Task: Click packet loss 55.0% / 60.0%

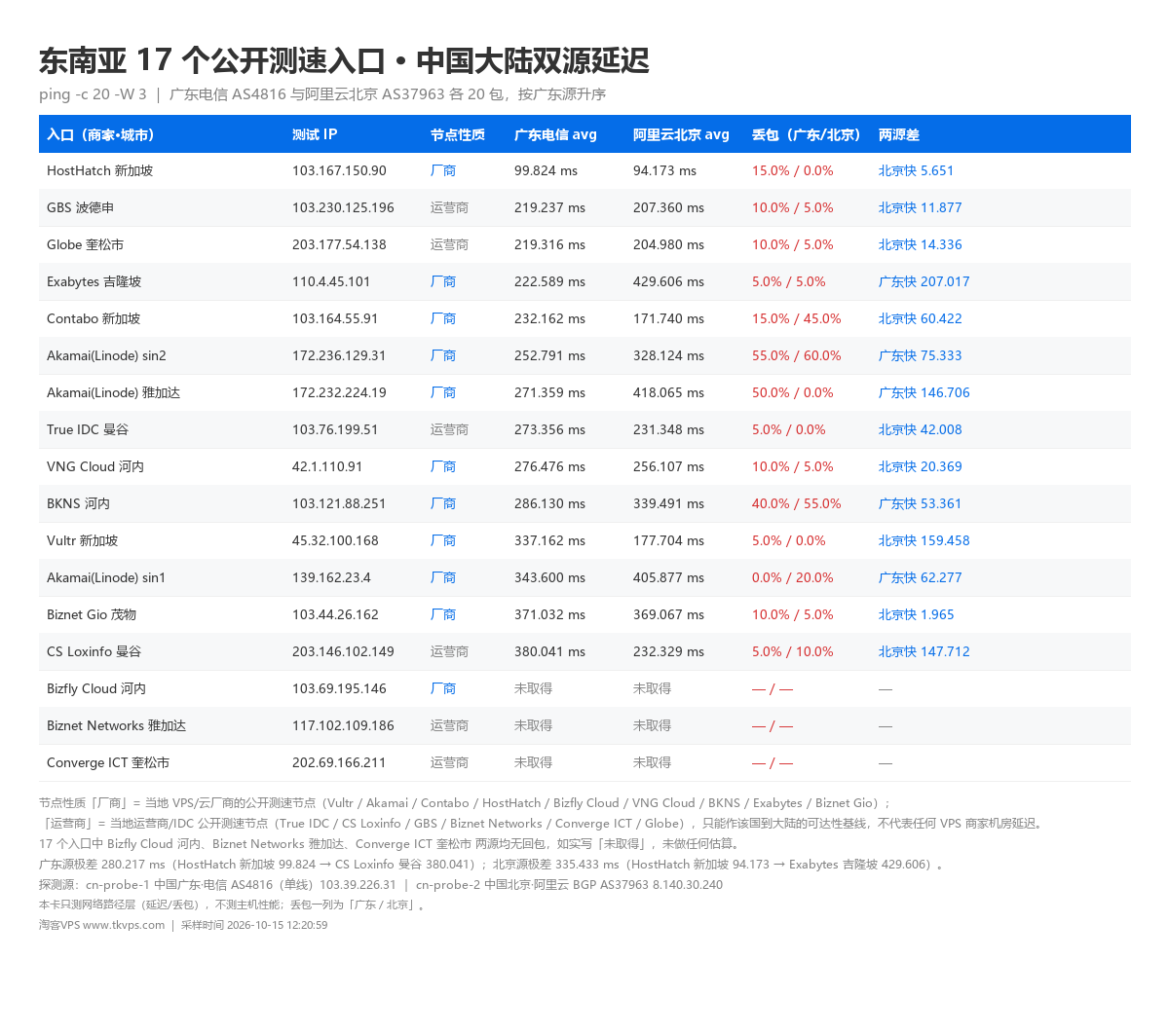Action: (x=796, y=355)
